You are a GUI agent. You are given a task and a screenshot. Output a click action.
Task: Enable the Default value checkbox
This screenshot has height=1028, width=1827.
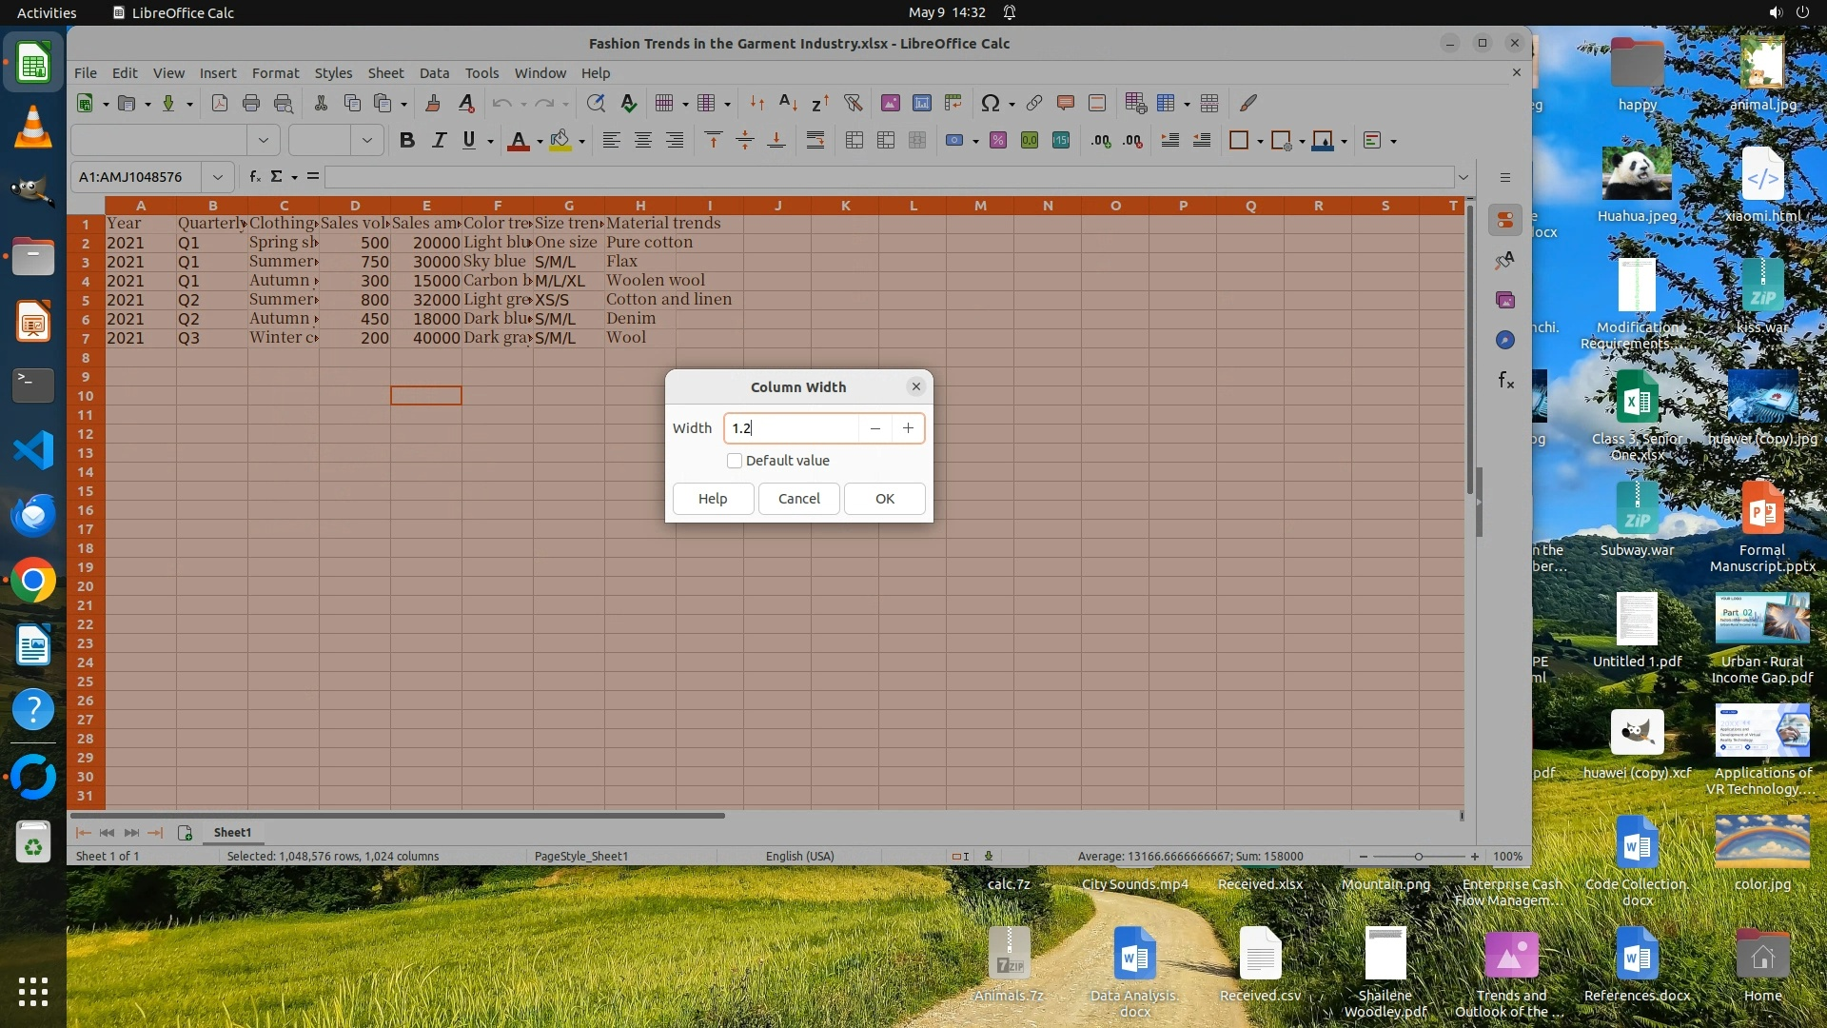point(735,461)
